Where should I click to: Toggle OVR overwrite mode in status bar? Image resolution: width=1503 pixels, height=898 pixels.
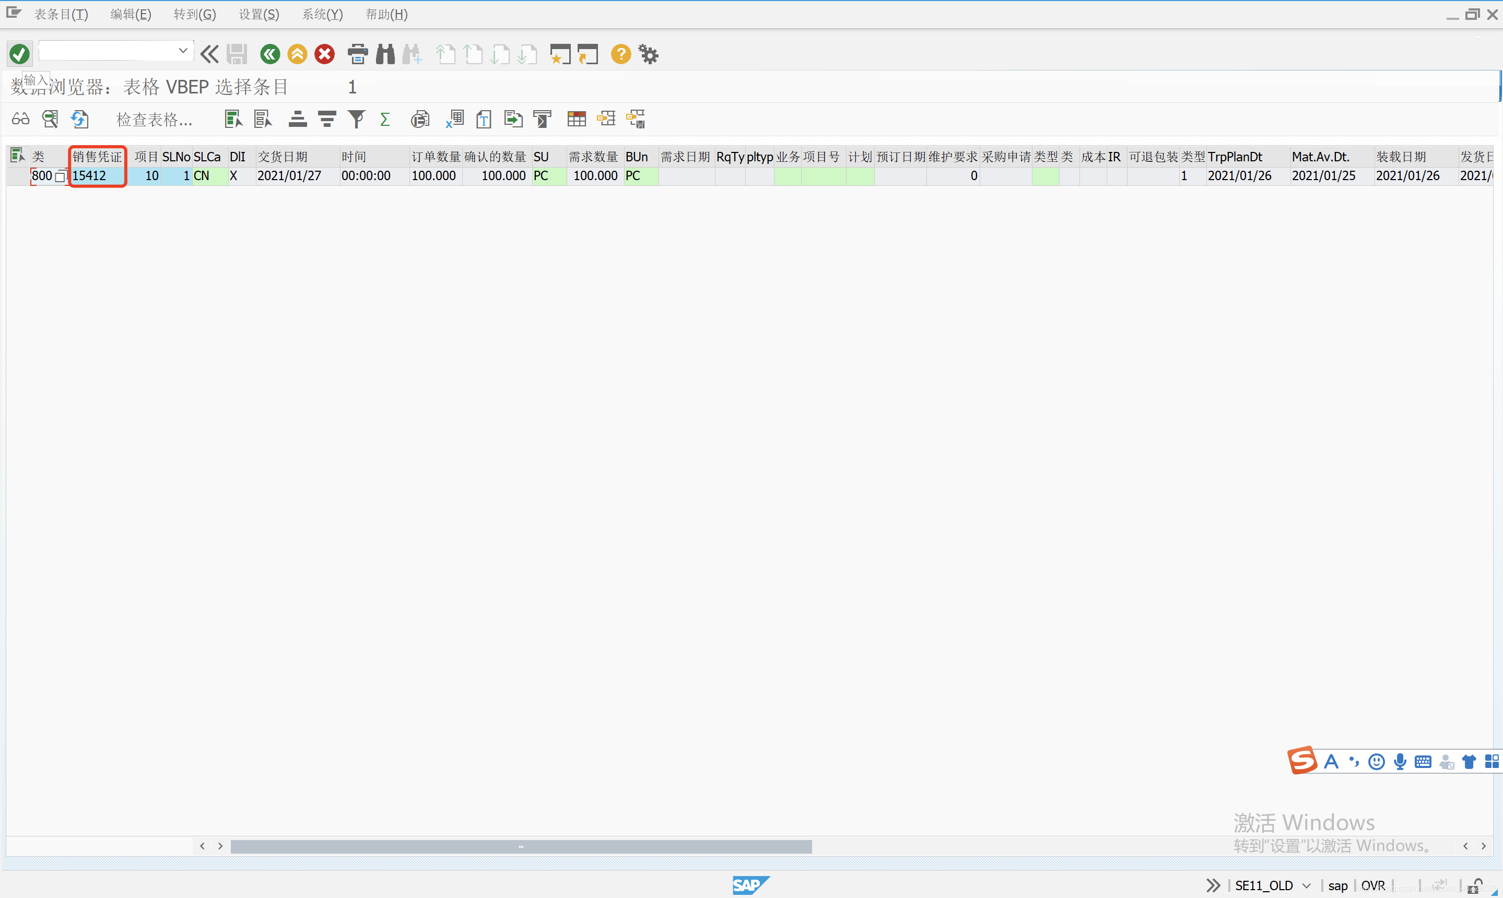(1372, 885)
